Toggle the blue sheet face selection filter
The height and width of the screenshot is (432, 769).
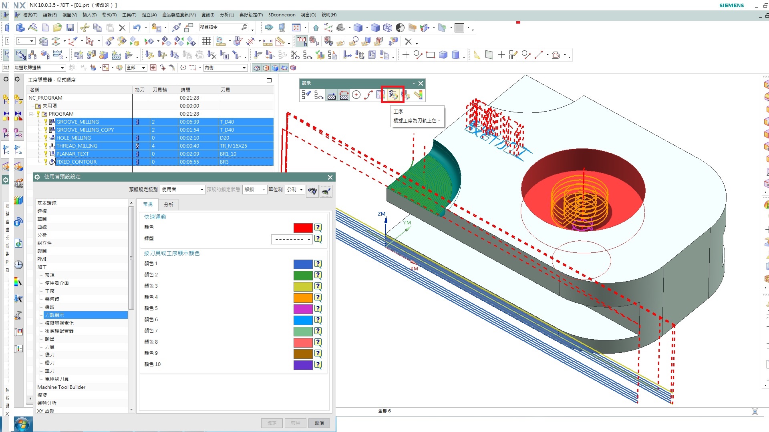click(x=284, y=68)
